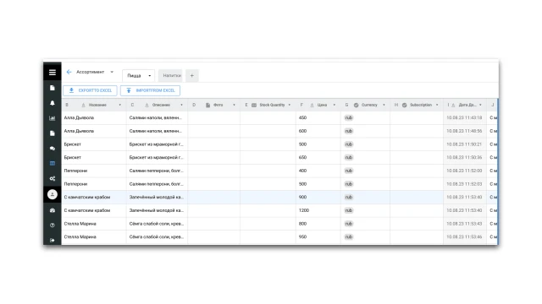Image resolution: width=542 pixels, height=304 pixels.
Task: Select Пепперони name in the 400 row
Action: tap(75, 171)
